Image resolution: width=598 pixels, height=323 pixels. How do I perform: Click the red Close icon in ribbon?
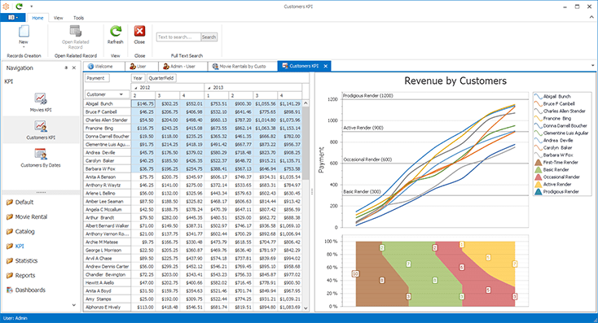click(x=139, y=31)
